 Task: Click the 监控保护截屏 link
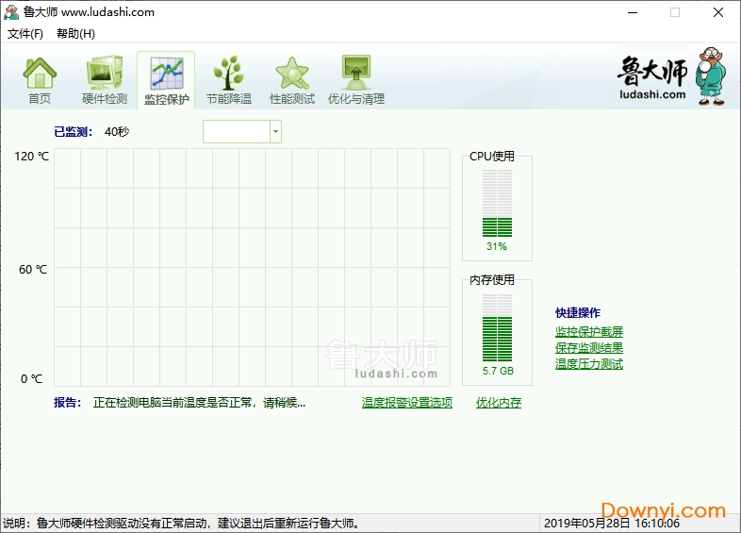(589, 332)
